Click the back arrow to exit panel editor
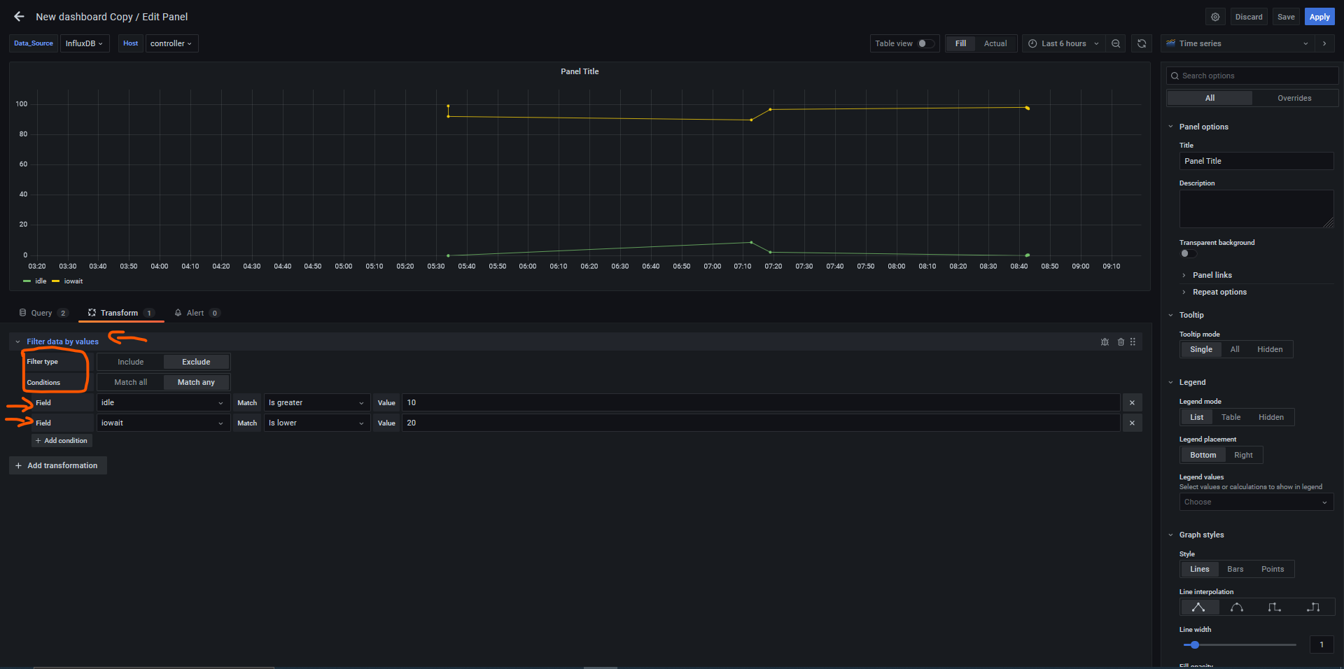Viewport: 1344px width, 669px height. click(19, 17)
